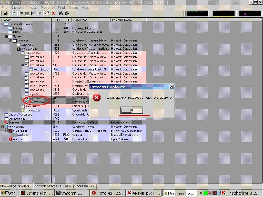Viewport: 263px width, 197px height.
Task: Click the CPU usage history graph
Action: click(197, 14)
